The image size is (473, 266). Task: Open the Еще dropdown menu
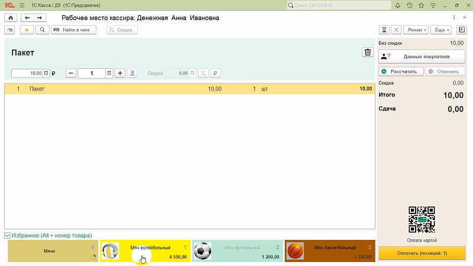[x=441, y=30]
